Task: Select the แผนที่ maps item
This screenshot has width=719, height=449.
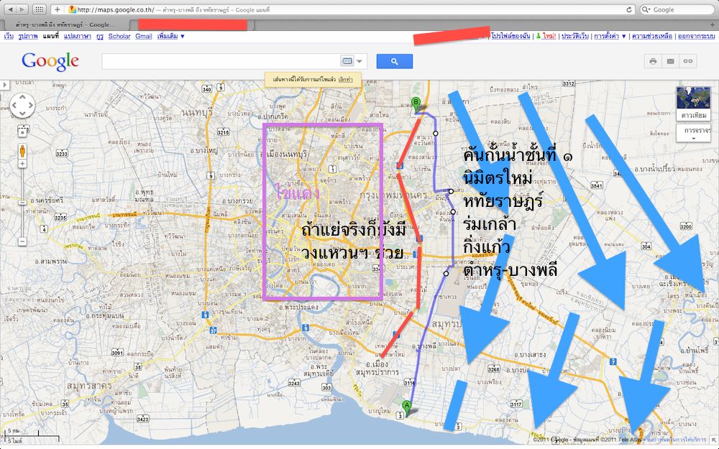Action: [x=51, y=36]
